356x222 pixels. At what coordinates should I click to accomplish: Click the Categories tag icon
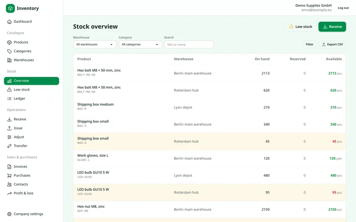[9, 51]
